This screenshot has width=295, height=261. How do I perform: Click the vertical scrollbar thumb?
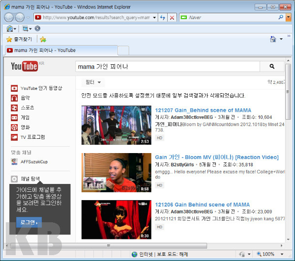click(x=288, y=92)
